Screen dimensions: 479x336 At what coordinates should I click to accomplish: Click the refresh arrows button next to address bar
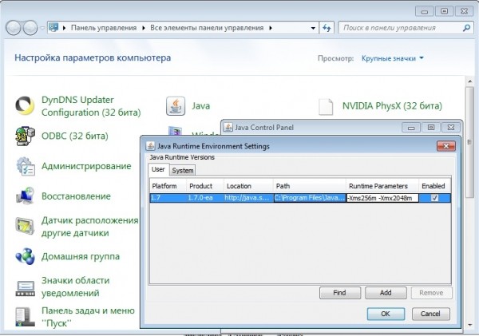click(x=327, y=28)
